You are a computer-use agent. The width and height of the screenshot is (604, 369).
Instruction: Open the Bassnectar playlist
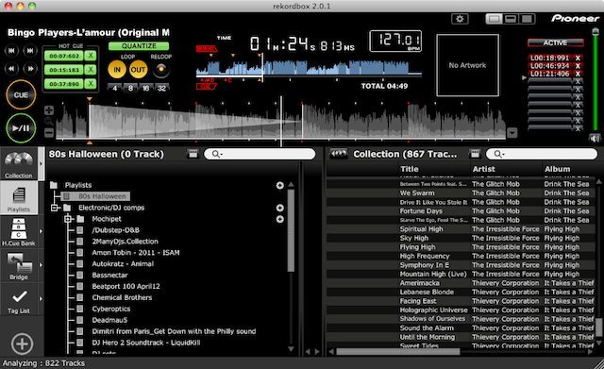pos(109,276)
